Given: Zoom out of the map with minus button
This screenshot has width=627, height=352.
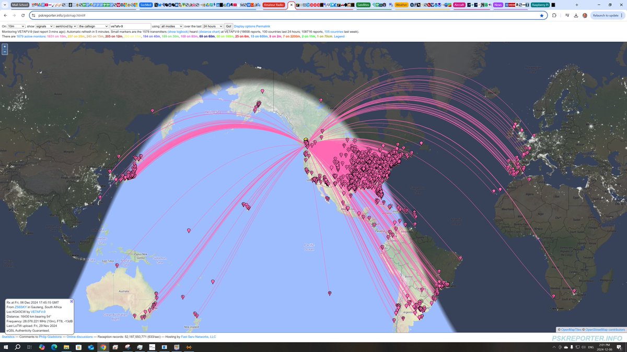Looking at the screenshot, I should point(5,52).
